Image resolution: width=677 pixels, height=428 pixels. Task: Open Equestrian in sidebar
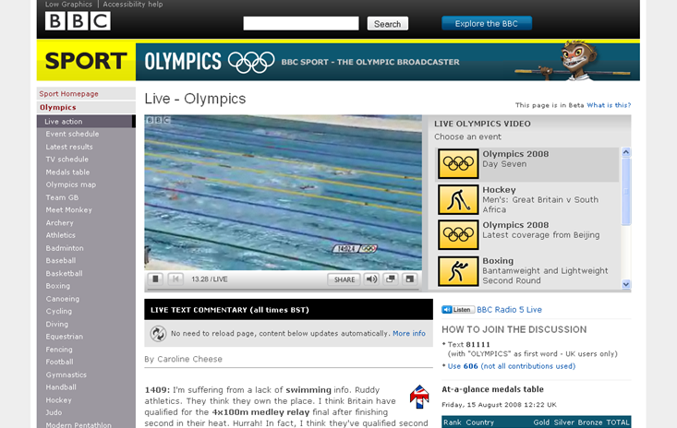tap(65, 337)
